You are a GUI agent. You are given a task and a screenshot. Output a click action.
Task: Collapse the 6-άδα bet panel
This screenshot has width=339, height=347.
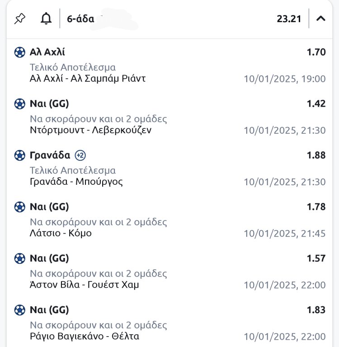click(321, 19)
